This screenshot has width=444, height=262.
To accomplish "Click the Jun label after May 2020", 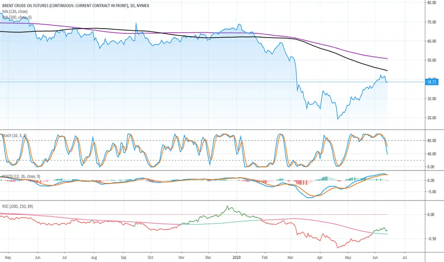I will [375, 257].
